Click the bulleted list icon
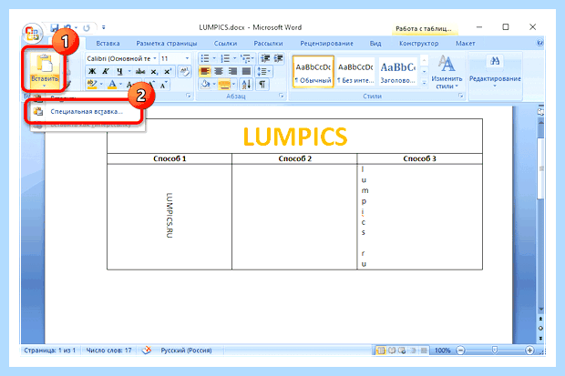This screenshot has height=376, width=565. click(x=205, y=58)
